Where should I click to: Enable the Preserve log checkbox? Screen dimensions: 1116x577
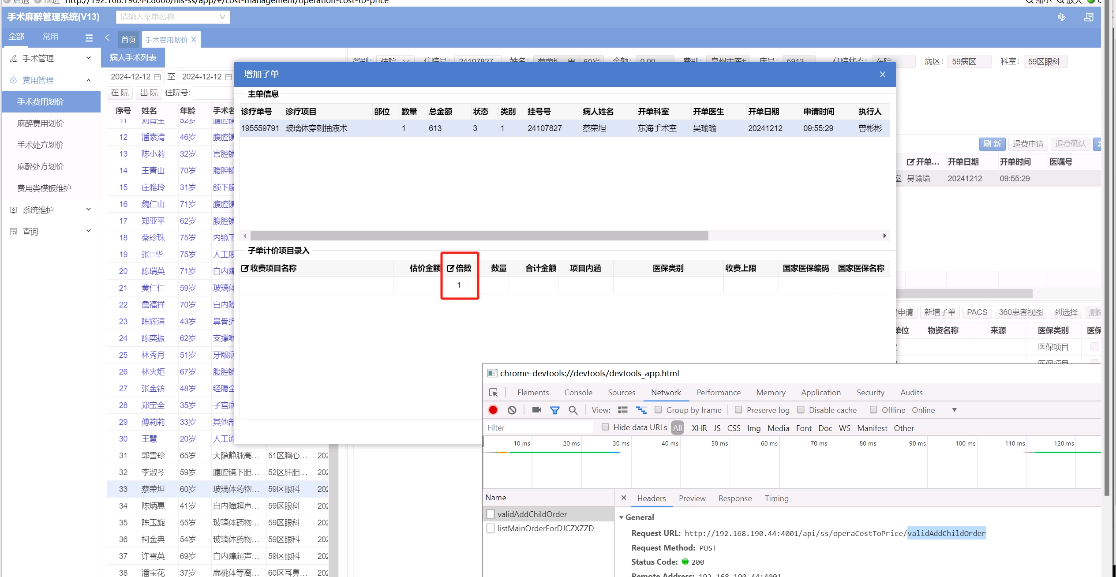[738, 410]
